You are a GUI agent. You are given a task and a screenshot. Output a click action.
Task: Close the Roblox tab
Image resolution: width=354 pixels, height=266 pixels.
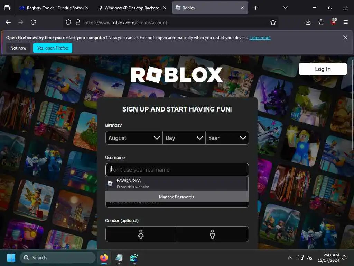(x=242, y=8)
